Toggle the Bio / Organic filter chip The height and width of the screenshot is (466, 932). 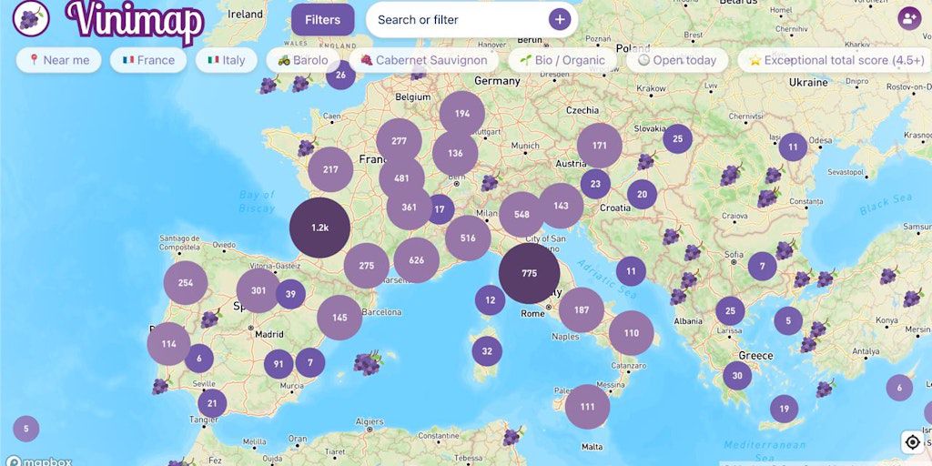562,60
